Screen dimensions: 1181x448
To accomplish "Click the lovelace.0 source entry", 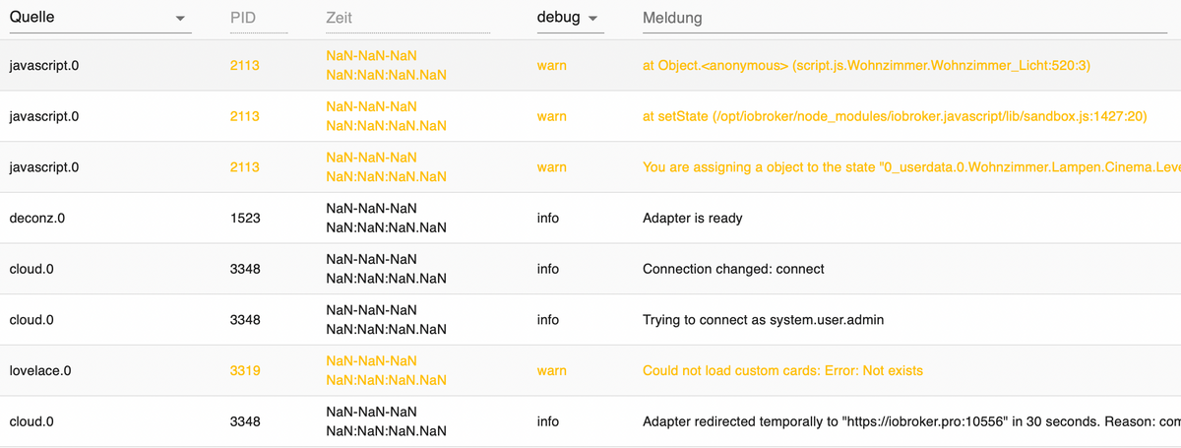I will [39, 371].
